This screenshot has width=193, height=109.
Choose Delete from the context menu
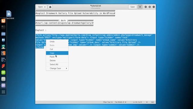[x=57, y=61]
